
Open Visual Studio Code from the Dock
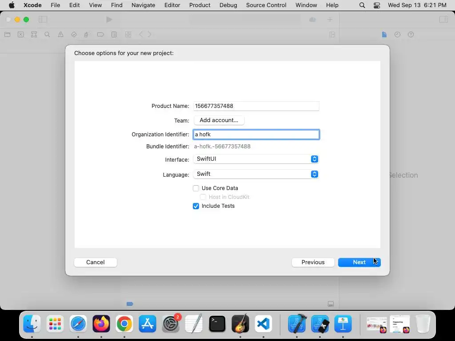click(x=263, y=324)
